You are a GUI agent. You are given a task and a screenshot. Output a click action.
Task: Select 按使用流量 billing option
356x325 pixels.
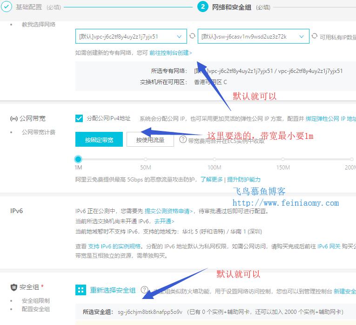150,139
